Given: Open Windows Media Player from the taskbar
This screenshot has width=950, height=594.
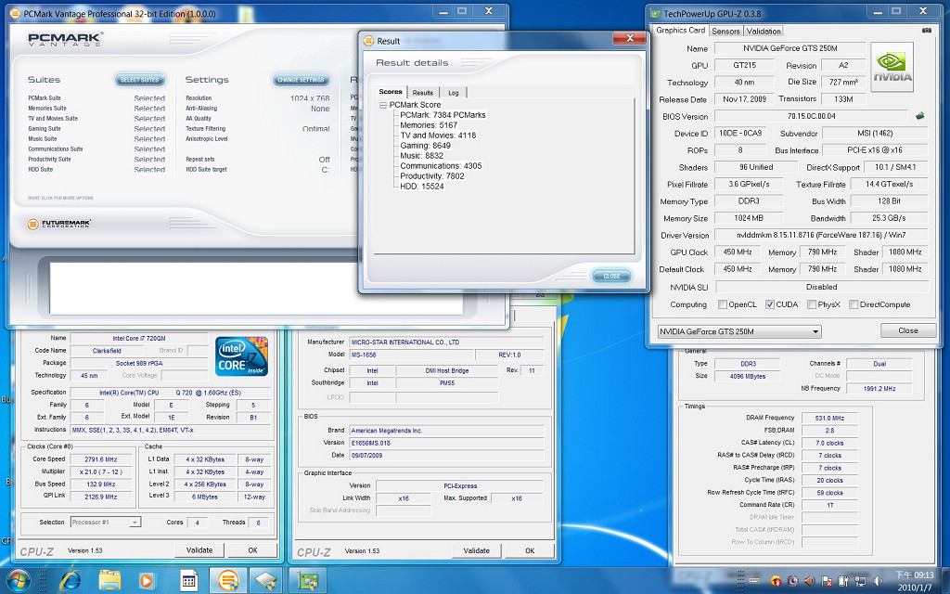Looking at the screenshot, I should [x=146, y=581].
